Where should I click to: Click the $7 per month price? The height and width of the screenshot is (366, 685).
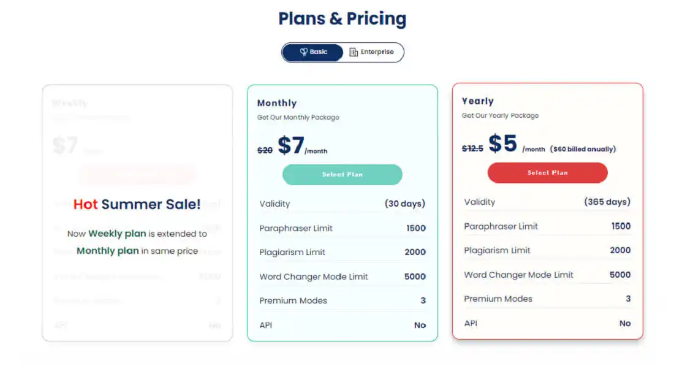(291, 145)
